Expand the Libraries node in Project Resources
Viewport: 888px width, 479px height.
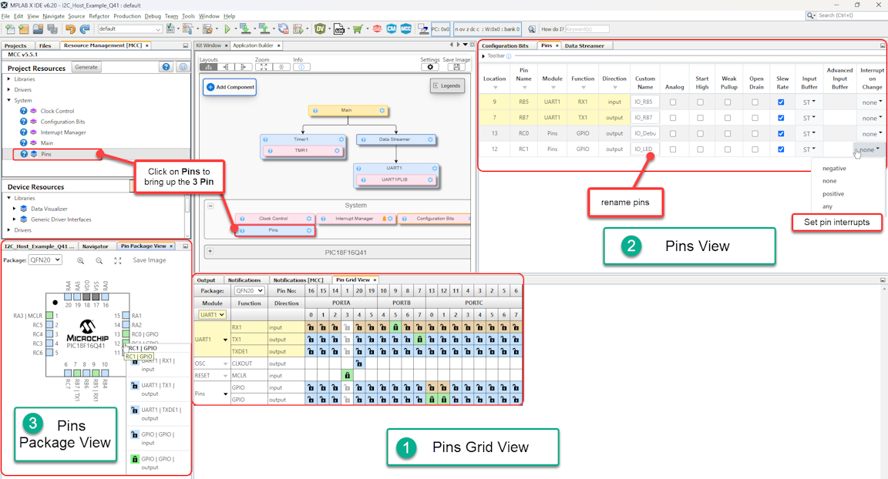[9, 79]
